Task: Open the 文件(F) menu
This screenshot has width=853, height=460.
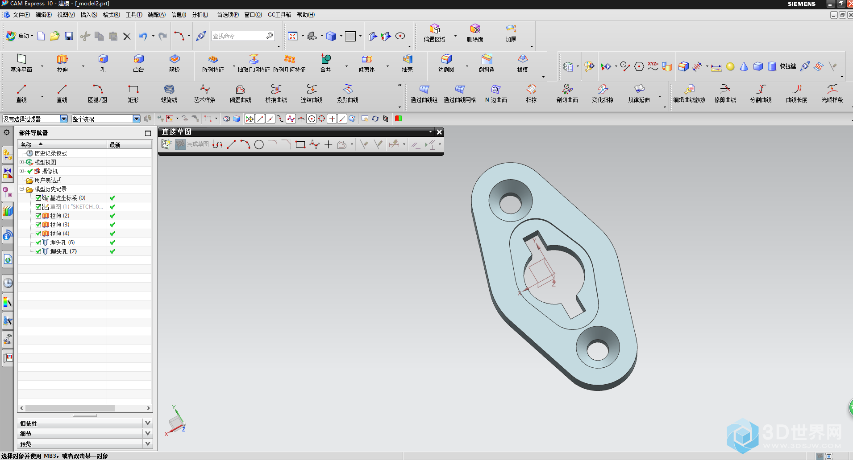Action: pos(21,15)
